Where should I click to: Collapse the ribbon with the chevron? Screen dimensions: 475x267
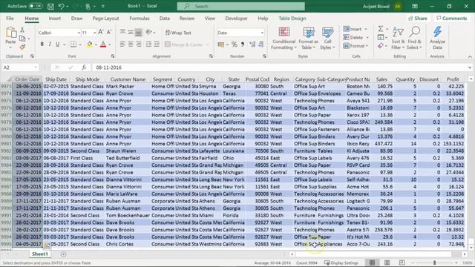point(470,56)
